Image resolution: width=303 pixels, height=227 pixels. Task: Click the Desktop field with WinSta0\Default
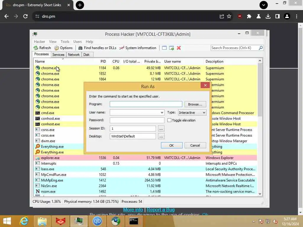(133, 136)
